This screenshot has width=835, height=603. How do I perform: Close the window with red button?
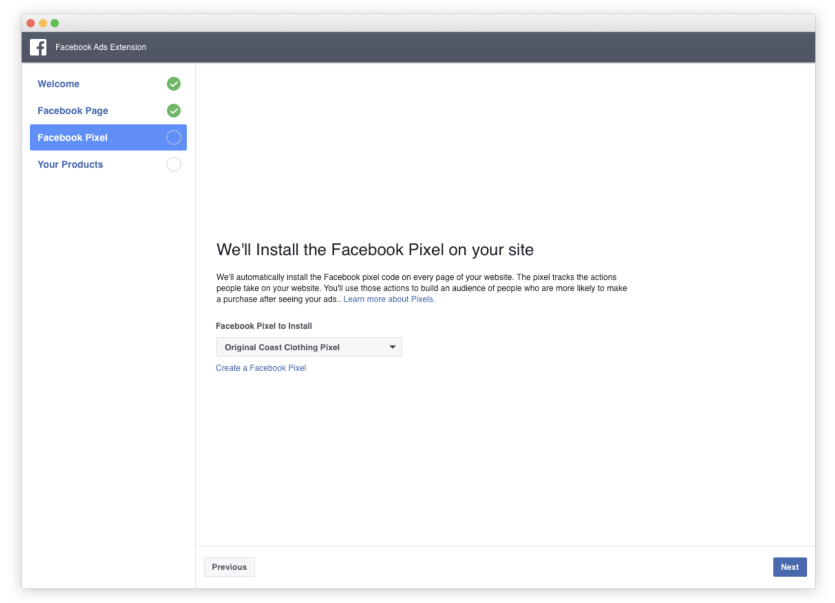[x=30, y=23]
